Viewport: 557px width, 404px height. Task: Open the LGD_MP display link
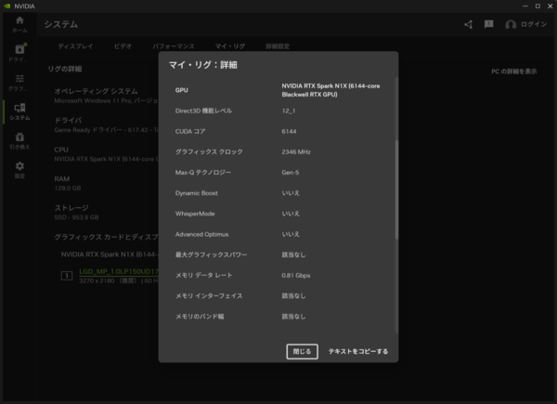[x=119, y=271]
